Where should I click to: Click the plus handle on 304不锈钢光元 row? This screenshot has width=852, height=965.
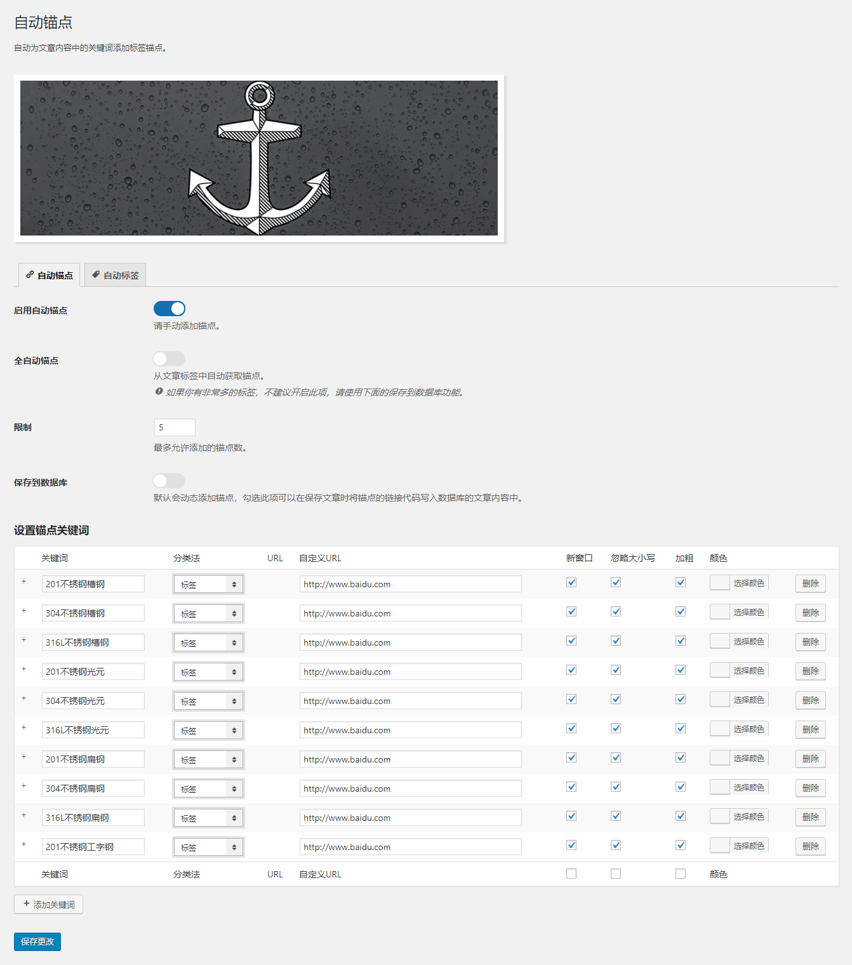[x=24, y=698]
